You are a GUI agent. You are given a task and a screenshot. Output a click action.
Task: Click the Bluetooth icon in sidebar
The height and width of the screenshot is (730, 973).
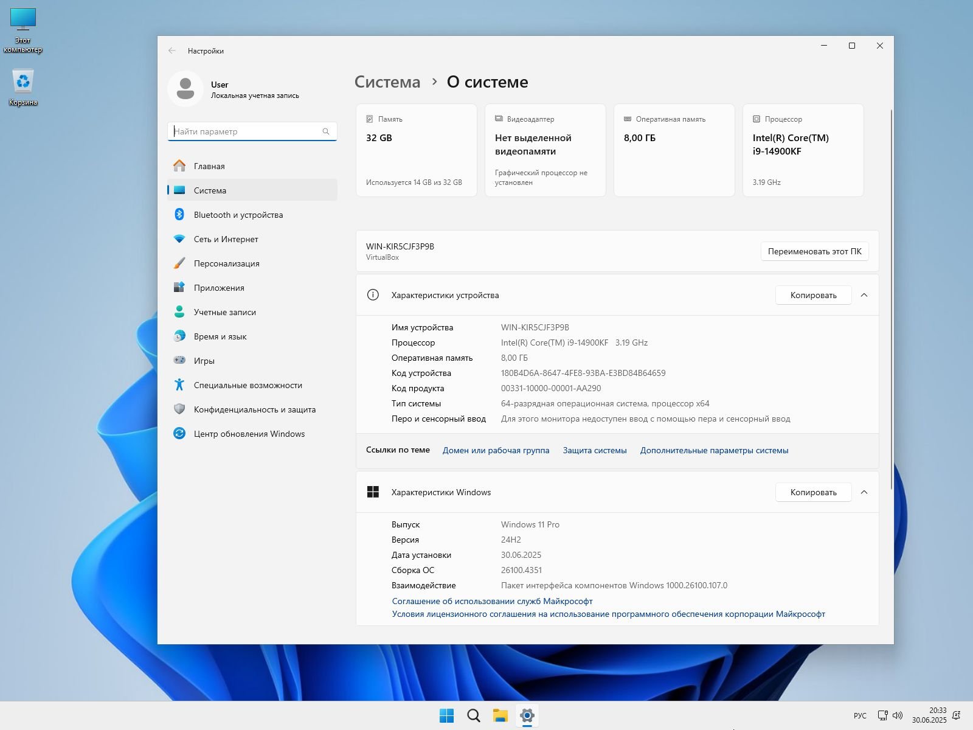point(179,214)
